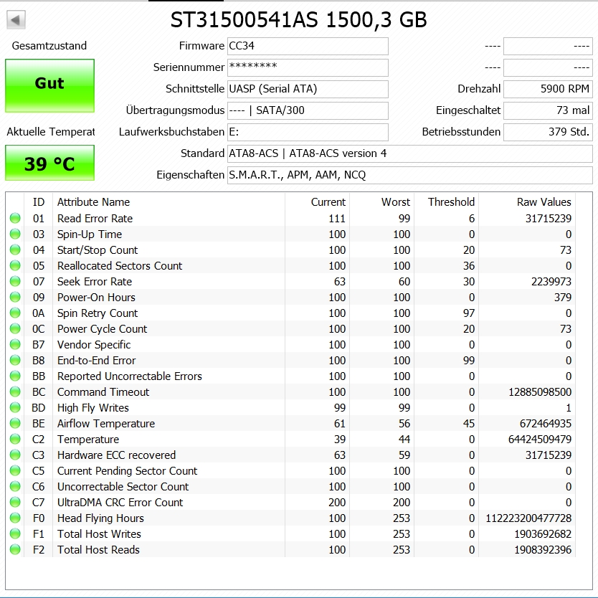Click the status icon for Spin Retry Count
598x598 pixels.
tap(15, 313)
